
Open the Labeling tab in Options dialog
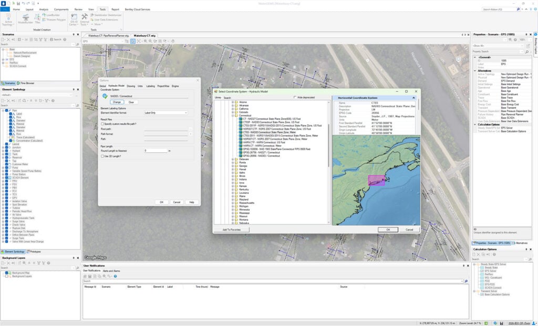[150, 86]
